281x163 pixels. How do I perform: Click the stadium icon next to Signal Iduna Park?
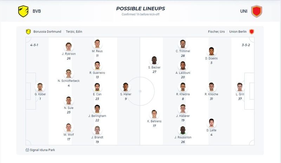click(x=27, y=150)
